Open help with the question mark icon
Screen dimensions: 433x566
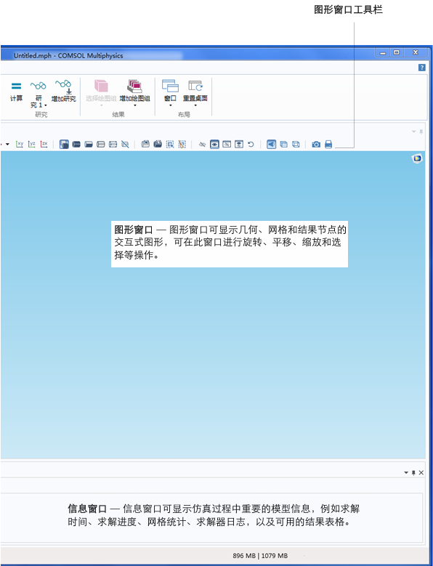coord(421,68)
